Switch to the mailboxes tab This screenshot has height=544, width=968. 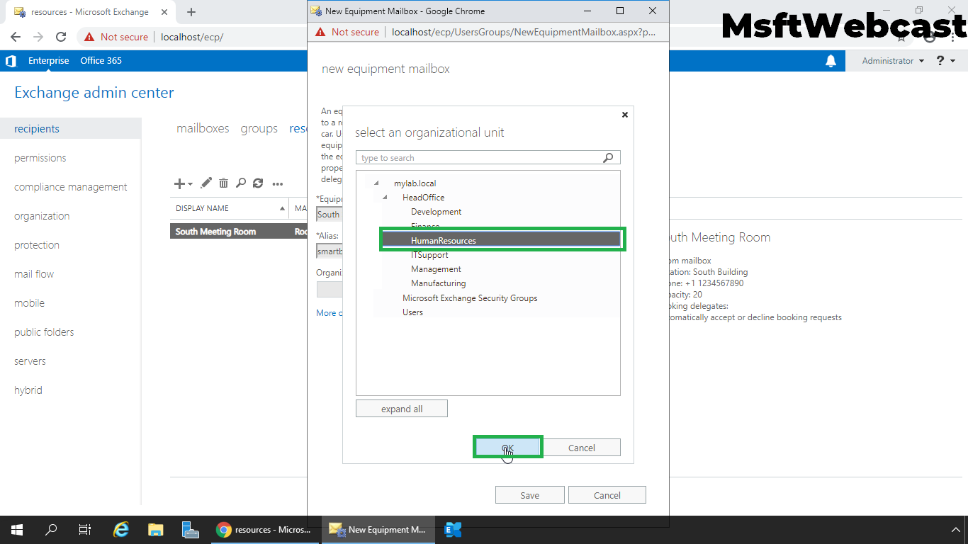(x=203, y=128)
